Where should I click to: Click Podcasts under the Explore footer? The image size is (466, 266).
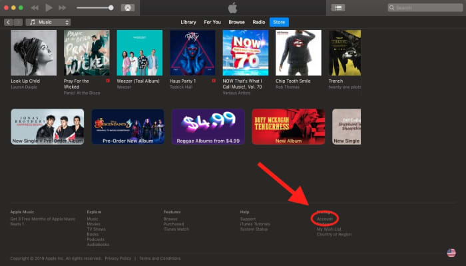tap(95, 239)
